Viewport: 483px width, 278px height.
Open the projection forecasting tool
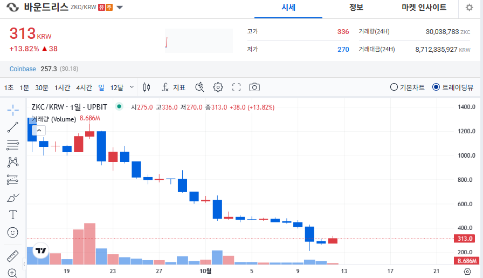(x=12, y=180)
